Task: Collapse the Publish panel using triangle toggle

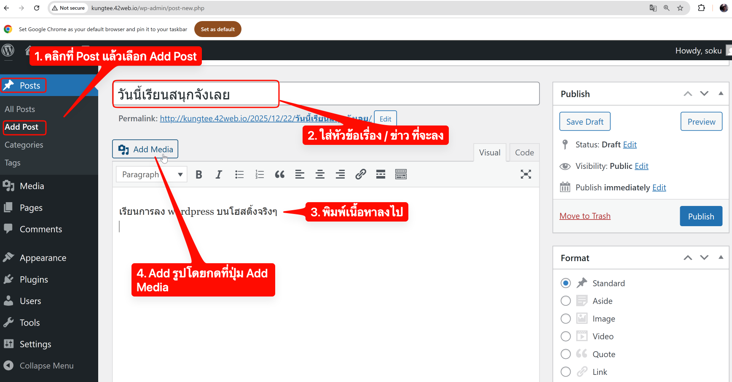Action: point(721,93)
